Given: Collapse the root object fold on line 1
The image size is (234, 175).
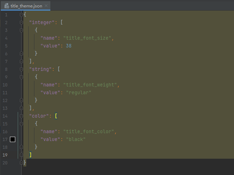Looking at the screenshot, I should point(21,15).
